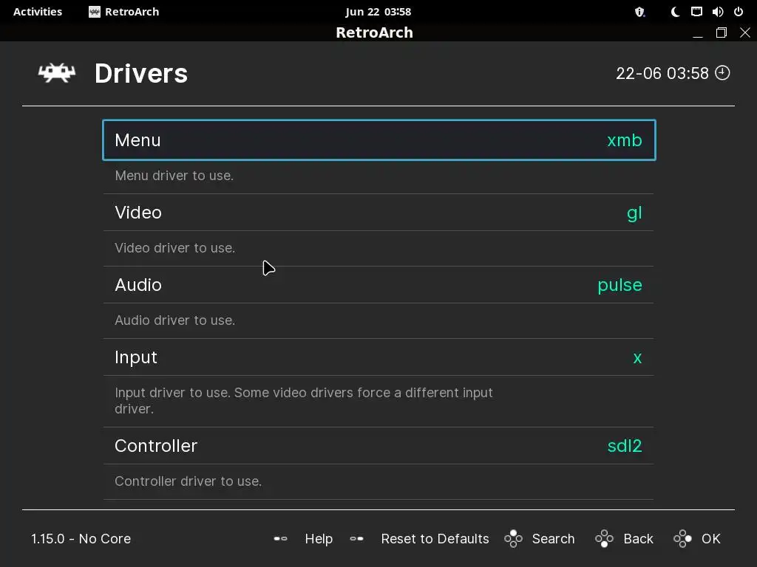The width and height of the screenshot is (757, 567).
Task: Open the Activities overview
Action: [x=38, y=12]
